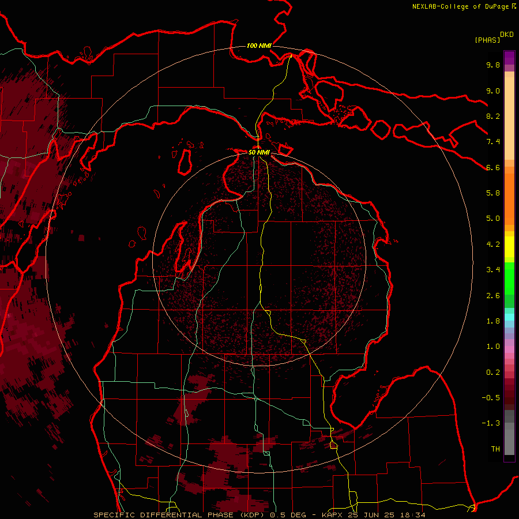
Task: Click the TH threshold label
Action: pos(495,449)
